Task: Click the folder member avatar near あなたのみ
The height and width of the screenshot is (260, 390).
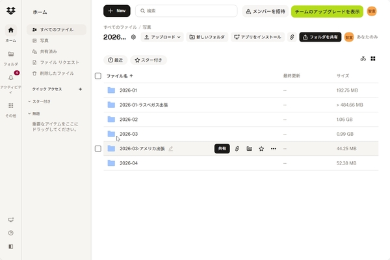Action: (349, 37)
